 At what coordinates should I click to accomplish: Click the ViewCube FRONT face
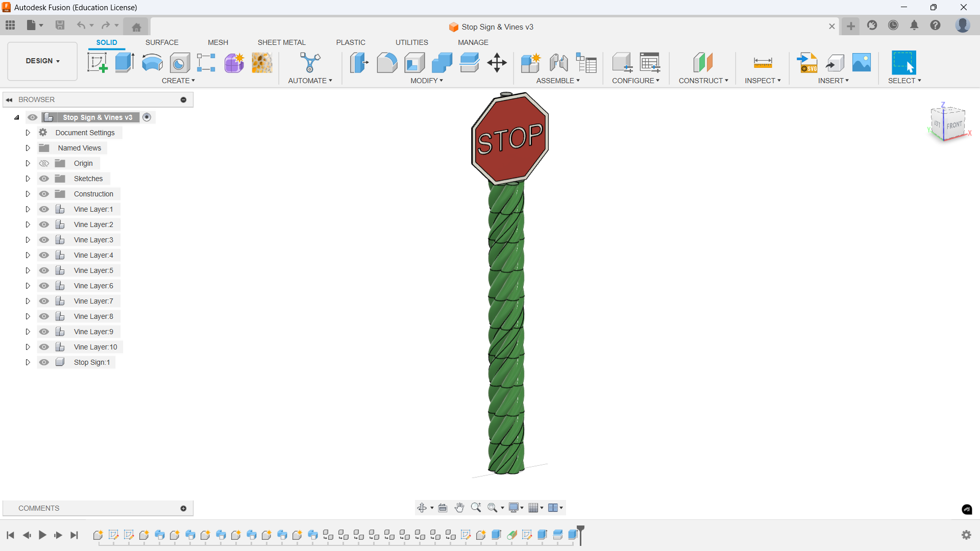point(954,126)
